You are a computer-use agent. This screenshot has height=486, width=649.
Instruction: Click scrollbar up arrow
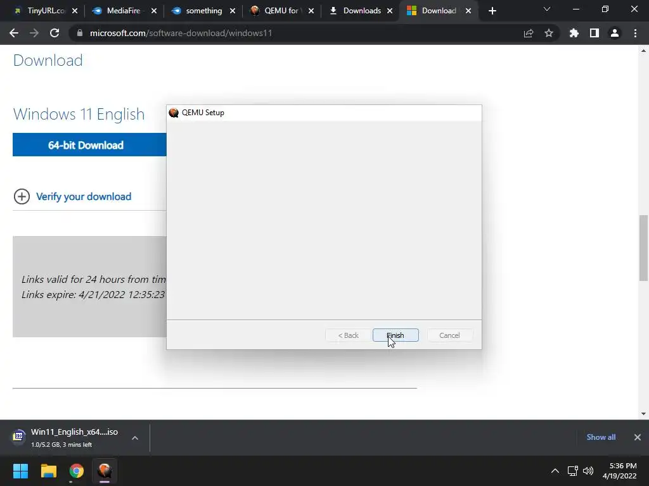point(644,51)
